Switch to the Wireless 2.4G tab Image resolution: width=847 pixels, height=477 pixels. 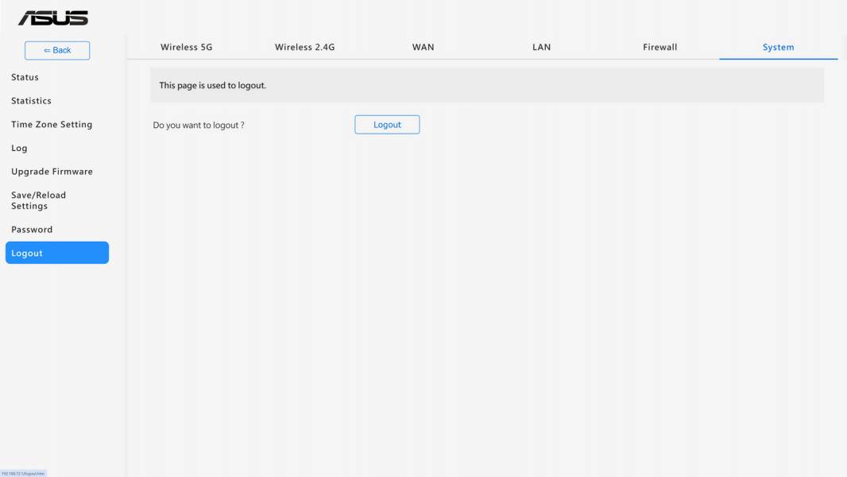[304, 47]
